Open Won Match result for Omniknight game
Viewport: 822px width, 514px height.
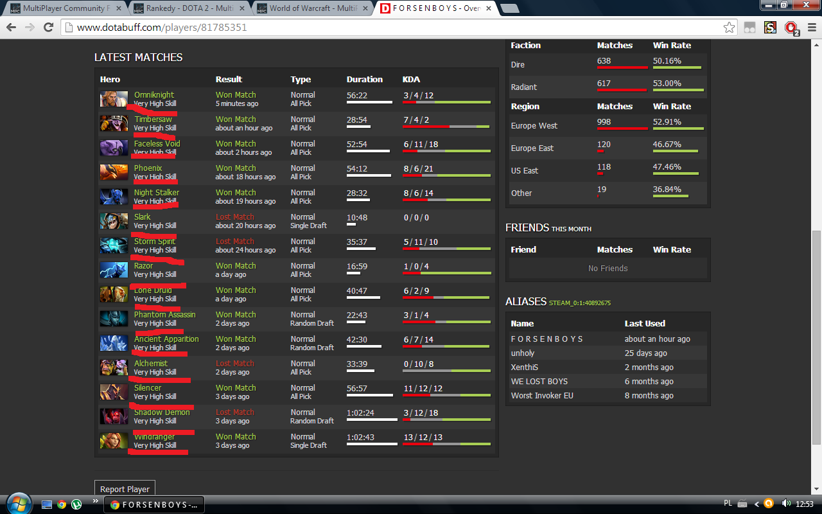coord(236,95)
